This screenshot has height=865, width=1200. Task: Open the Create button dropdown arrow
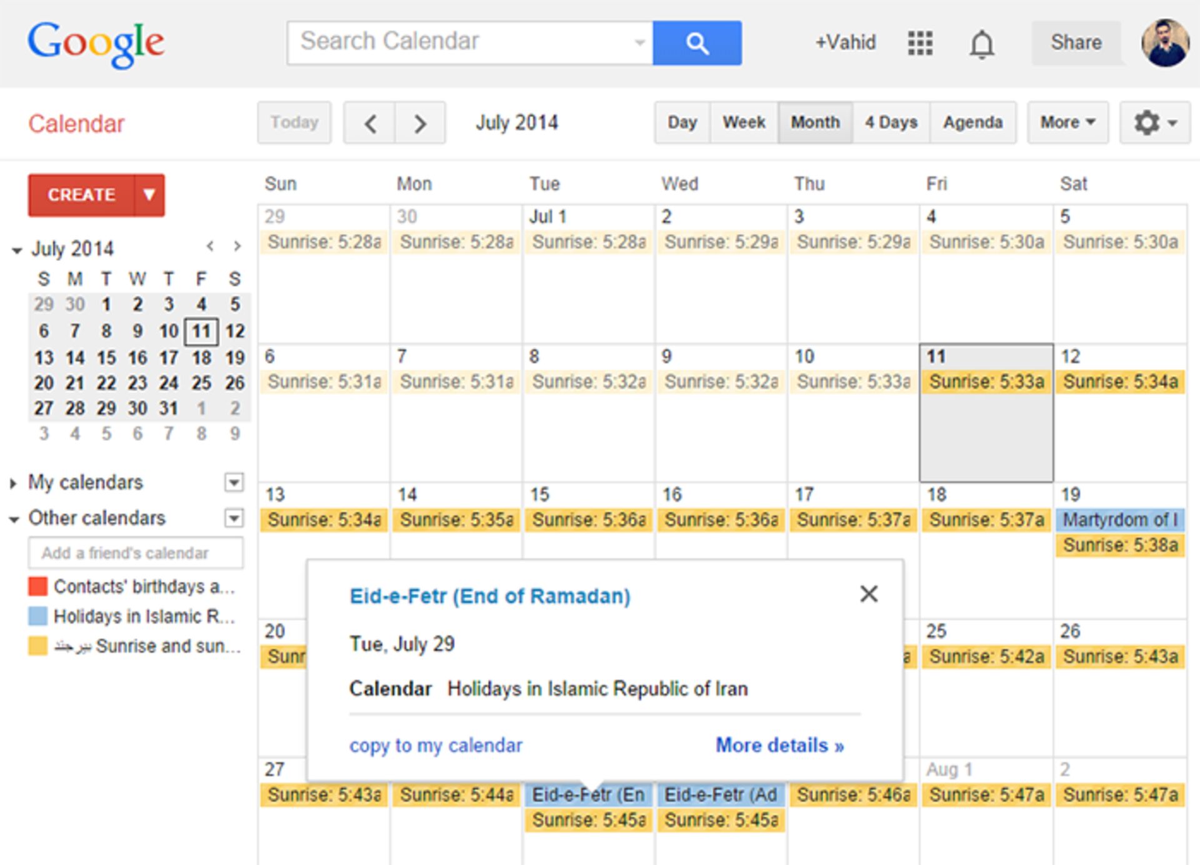[149, 195]
